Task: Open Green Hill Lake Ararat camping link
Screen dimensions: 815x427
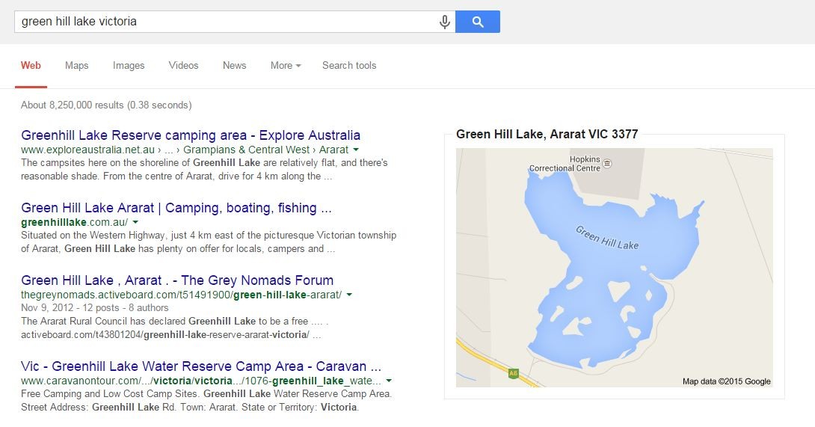Action: [176, 208]
